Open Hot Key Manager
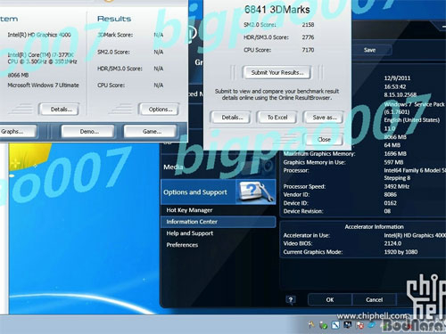 [189, 210]
